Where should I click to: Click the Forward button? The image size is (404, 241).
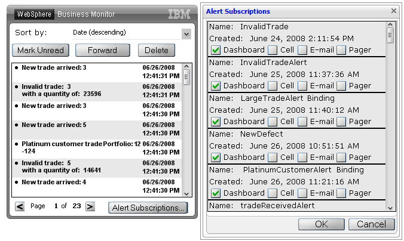[103, 50]
